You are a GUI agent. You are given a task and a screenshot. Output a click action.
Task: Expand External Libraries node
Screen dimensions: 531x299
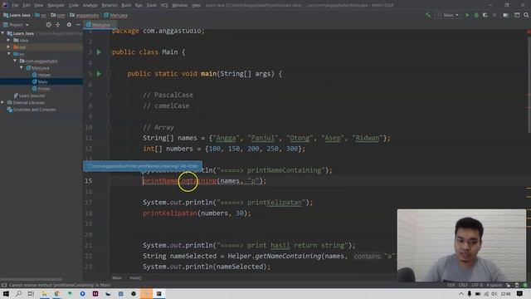pos(2,102)
